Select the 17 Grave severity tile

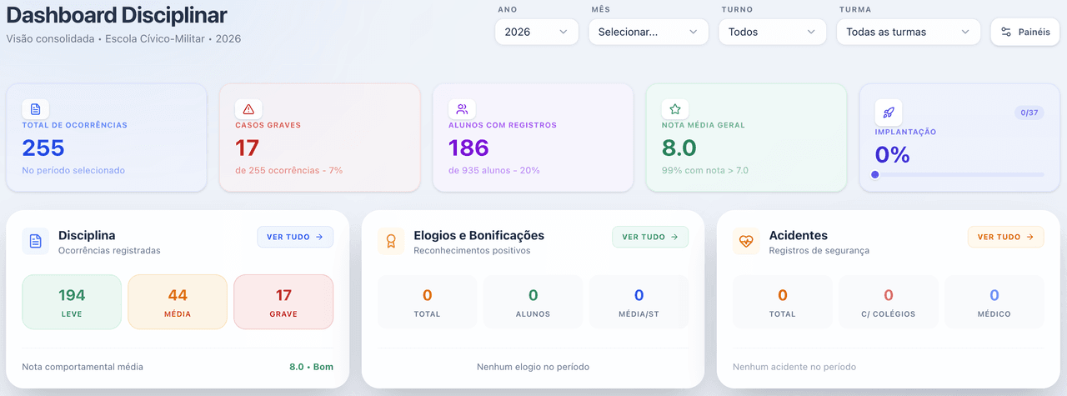click(283, 302)
